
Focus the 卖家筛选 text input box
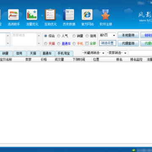[x=24, y=39]
